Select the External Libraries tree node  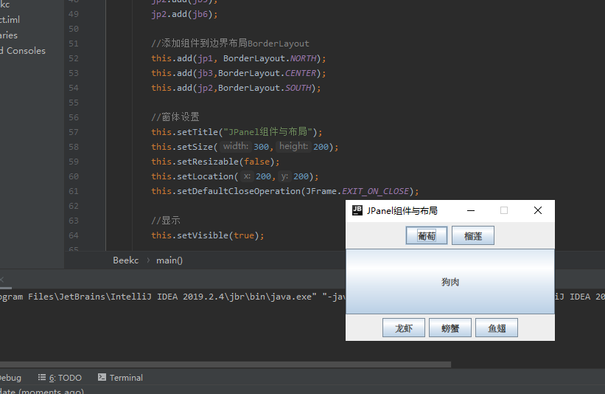coord(9,35)
